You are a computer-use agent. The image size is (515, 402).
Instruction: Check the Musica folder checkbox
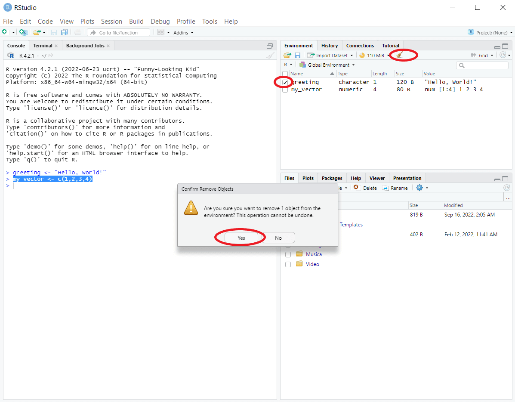pos(288,254)
